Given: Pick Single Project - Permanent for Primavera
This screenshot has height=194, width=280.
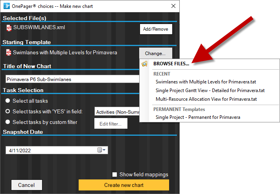Looking at the screenshot, I should [x=198, y=117].
